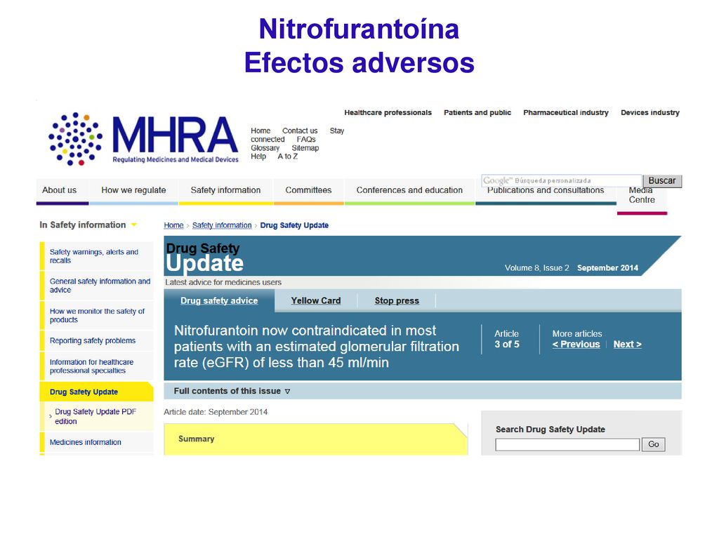Viewport: 719px width, 539px height.
Task: Click Article date: September 2014 text
Action: point(216,412)
